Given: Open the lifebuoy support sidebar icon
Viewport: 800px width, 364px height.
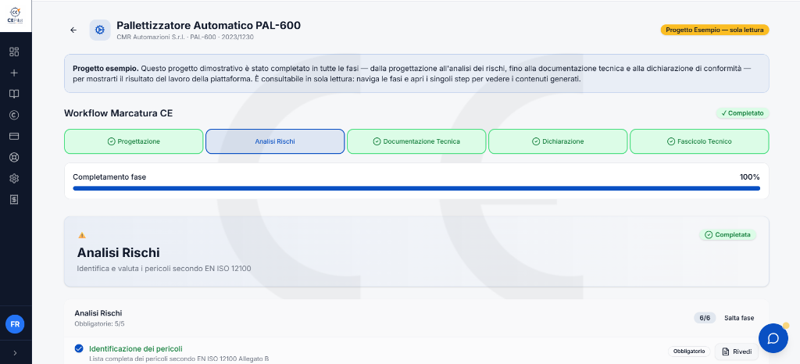Looking at the screenshot, I should point(14,157).
